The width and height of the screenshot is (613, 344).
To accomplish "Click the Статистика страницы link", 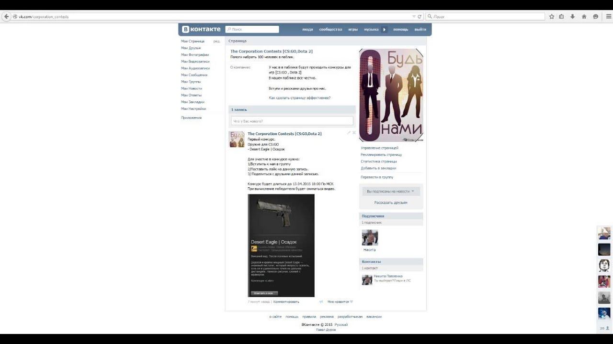I will click(x=379, y=161).
